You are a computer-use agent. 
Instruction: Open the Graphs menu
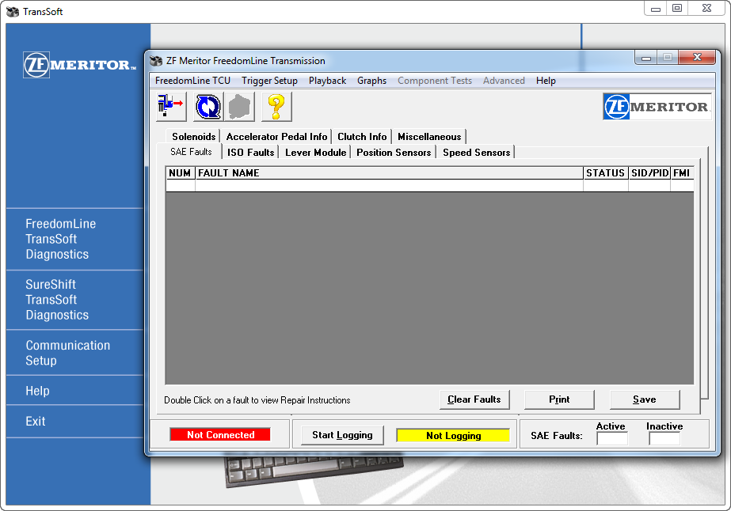(x=371, y=81)
